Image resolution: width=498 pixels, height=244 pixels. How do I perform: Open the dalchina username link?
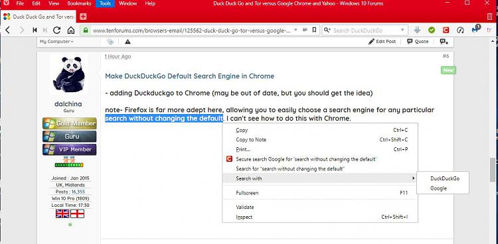[68, 104]
